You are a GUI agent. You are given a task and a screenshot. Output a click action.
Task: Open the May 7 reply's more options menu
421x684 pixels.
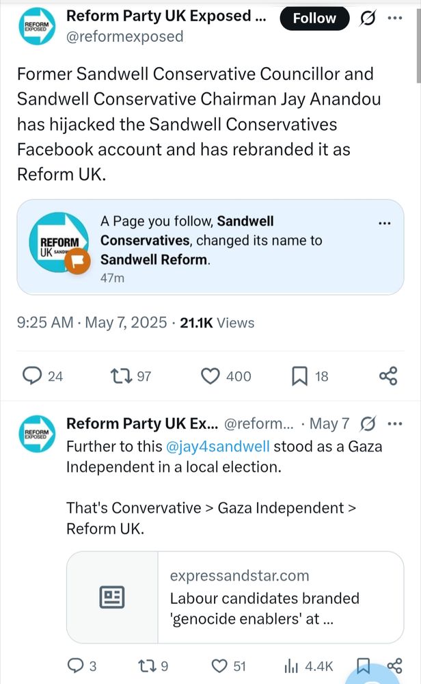point(395,424)
